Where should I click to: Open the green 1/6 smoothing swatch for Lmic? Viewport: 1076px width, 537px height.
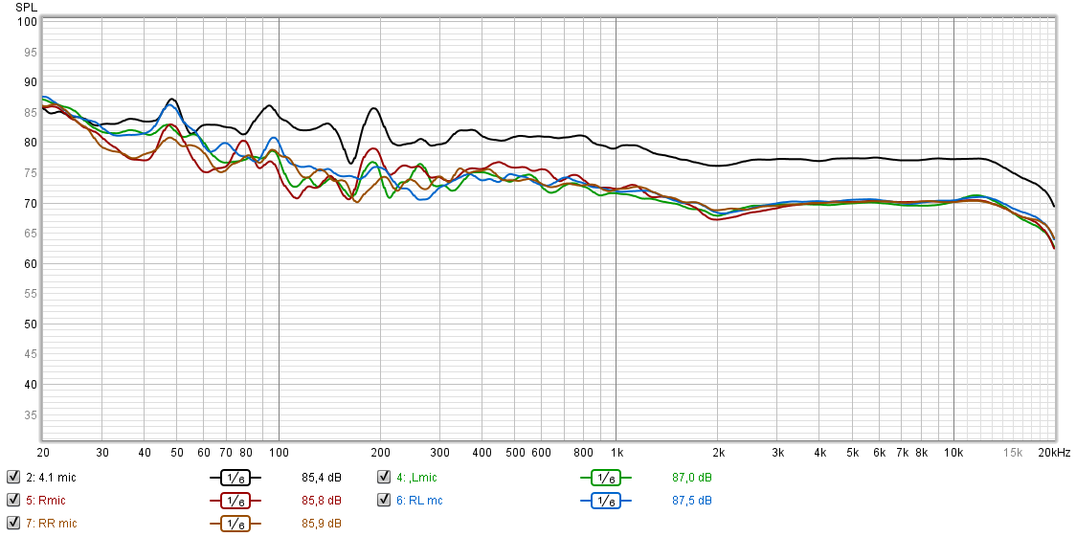(605, 478)
